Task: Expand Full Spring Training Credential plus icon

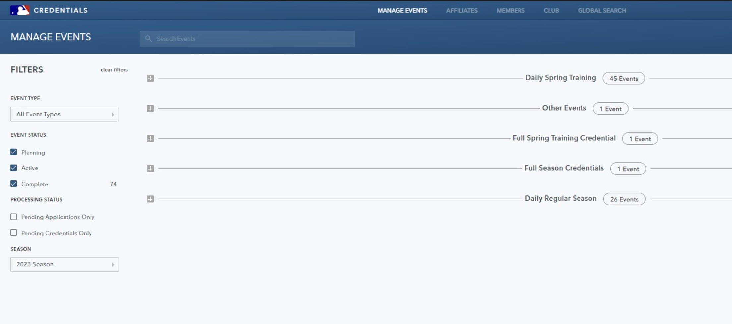Action: coord(150,139)
